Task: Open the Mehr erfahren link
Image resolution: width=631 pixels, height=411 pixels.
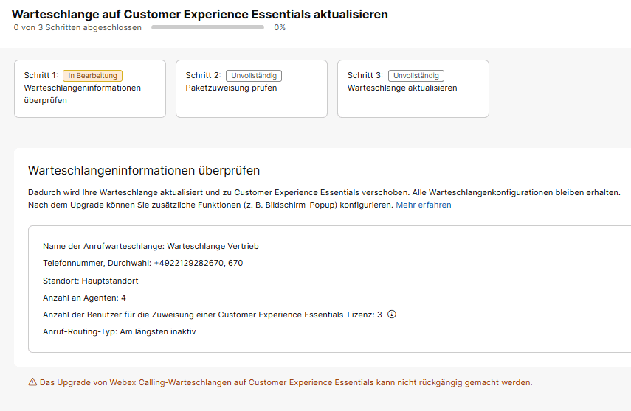Action: (x=424, y=205)
